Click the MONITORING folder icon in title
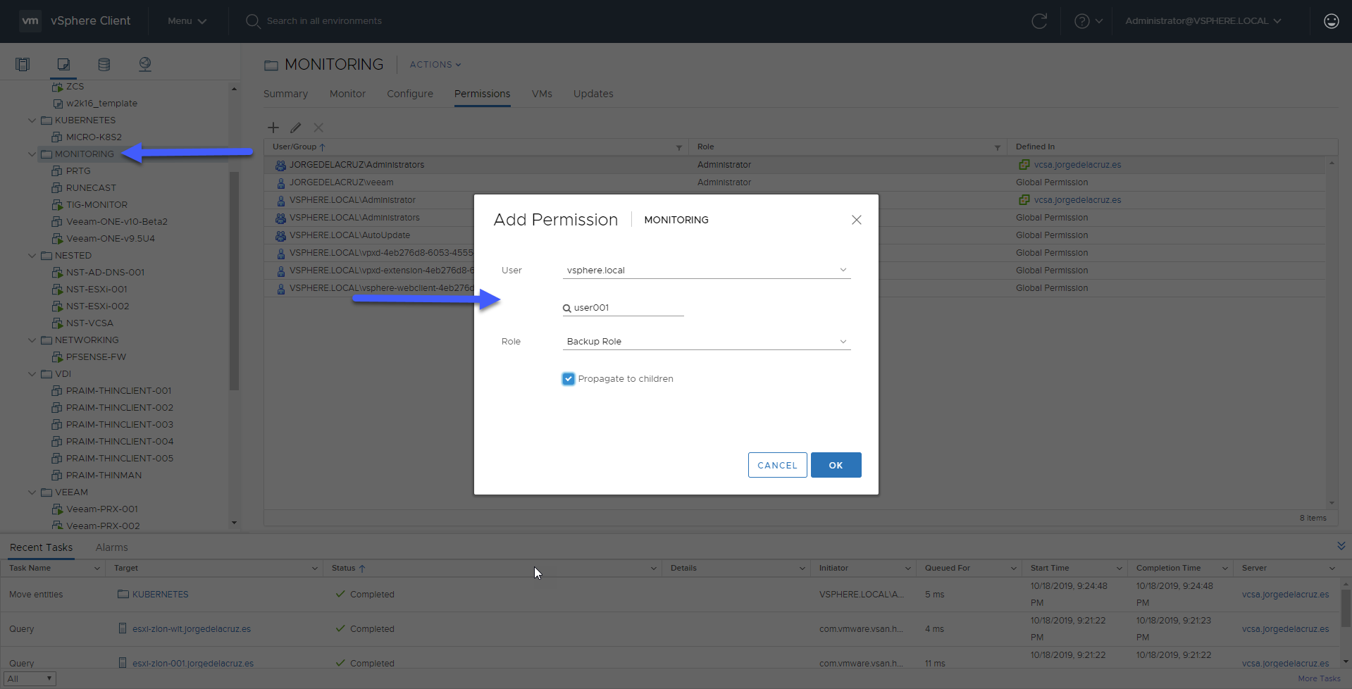This screenshot has height=689, width=1352. pos(271,65)
